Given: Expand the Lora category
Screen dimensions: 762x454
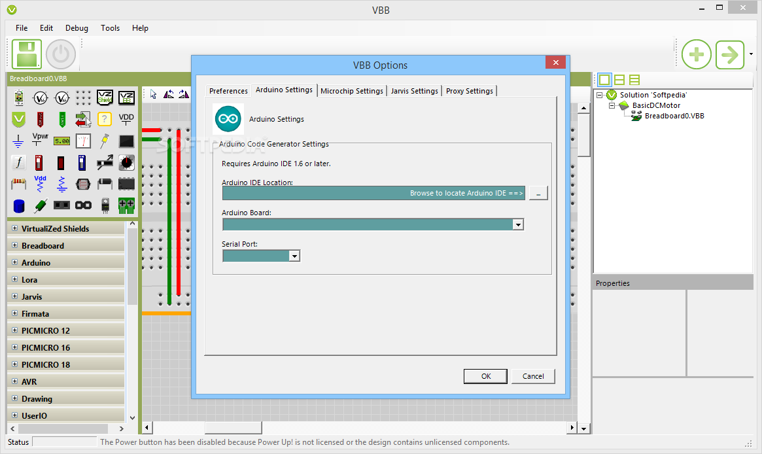Looking at the screenshot, I should click(14, 279).
